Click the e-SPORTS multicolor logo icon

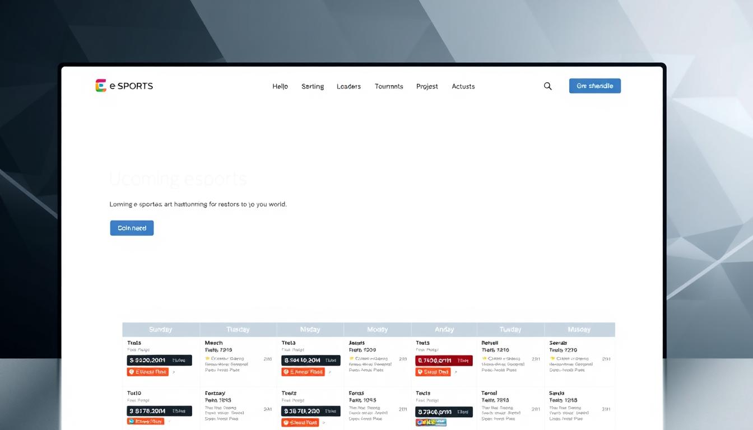tap(101, 86)
